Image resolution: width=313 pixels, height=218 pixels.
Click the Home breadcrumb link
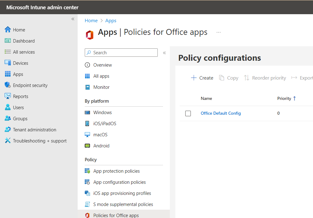coord(91,21)
